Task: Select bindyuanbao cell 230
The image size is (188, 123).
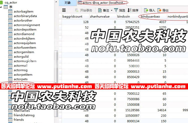Action: click(x=154, y=116)
